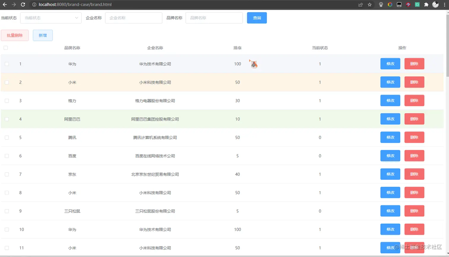Click 删除 for 腾讯 row
Image resolution: width=449 pixels, height=257 pixels.
414,137
